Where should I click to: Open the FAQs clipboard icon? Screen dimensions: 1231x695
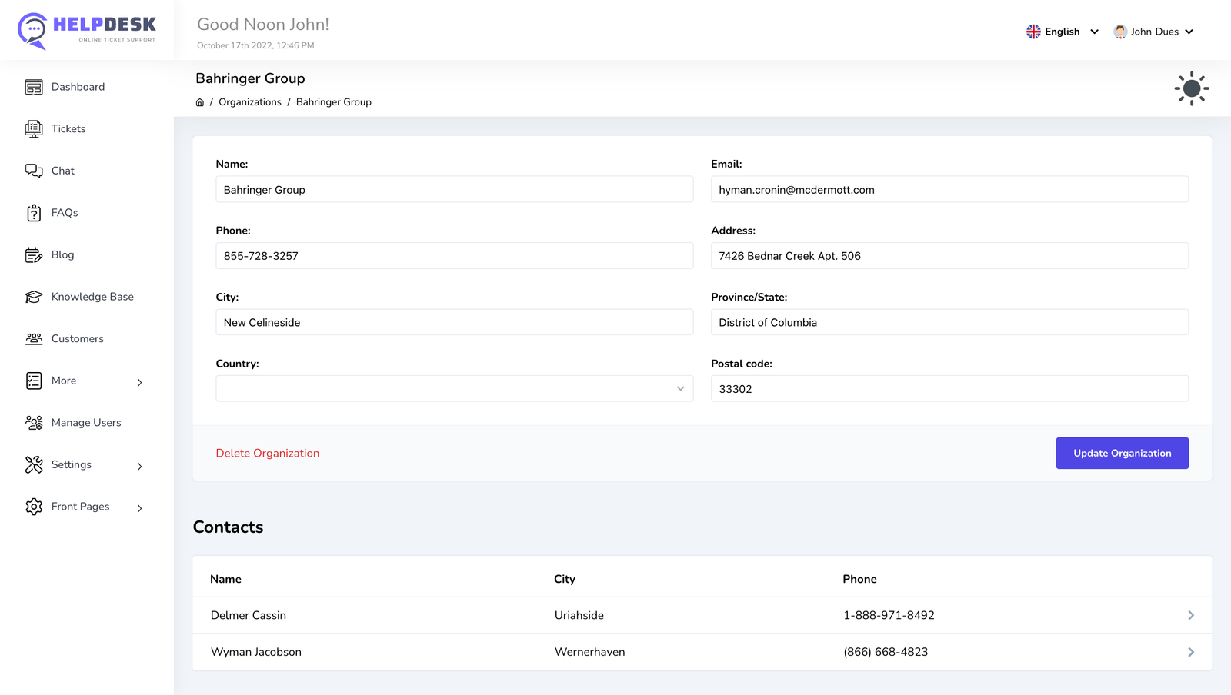(34, 213)
